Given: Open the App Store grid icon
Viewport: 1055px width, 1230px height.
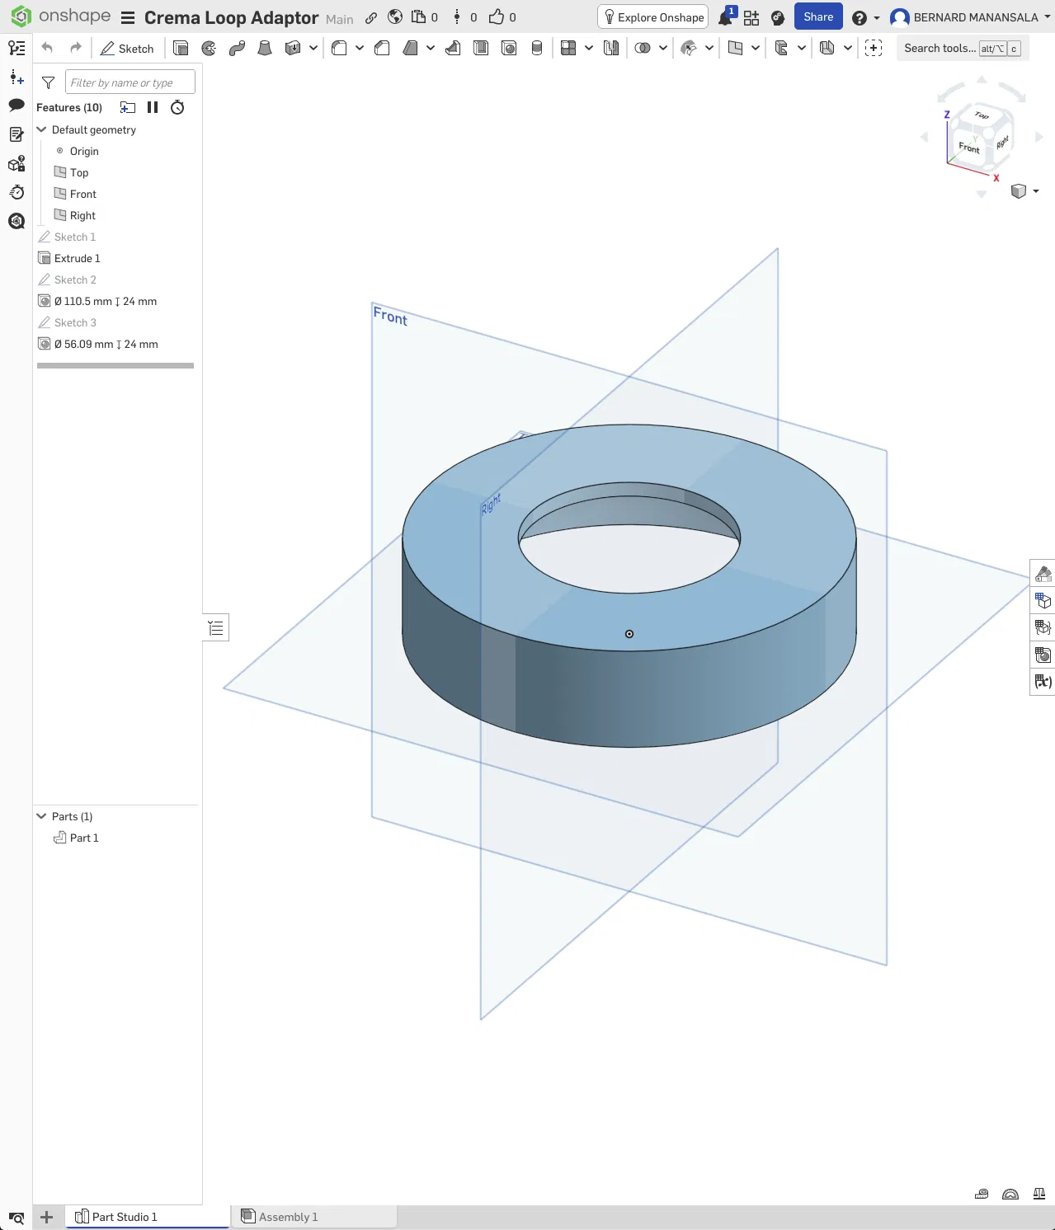Looking at the screenshot, I should (x=751, y=17).
